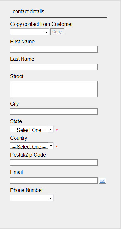Click the envelope icon beside Email field
Viewport: 121px width, 229px height.
tap(102, 181)
